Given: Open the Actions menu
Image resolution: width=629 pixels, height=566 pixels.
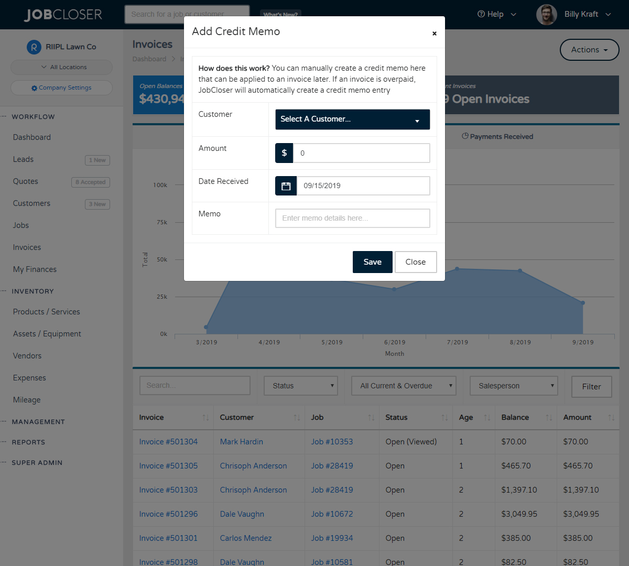Looking at the screenshot, I should pyautogui.click(x=589, y=50).
